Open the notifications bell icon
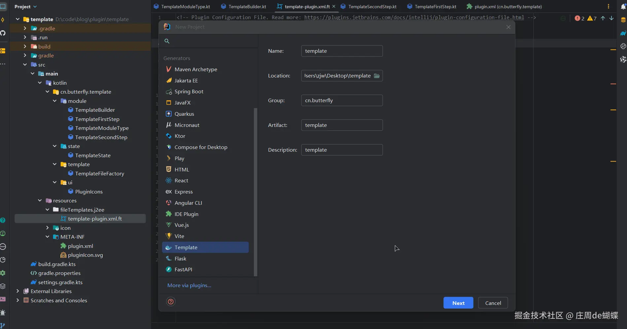Viewport: 627px width, 329px height. (623, 6)
